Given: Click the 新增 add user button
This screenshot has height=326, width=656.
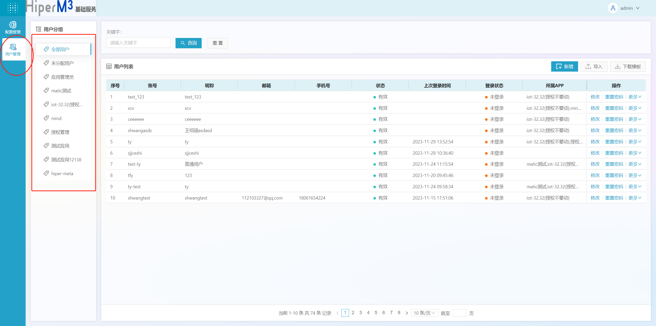Looking at the screenshot, I should (x=564, y=67).
